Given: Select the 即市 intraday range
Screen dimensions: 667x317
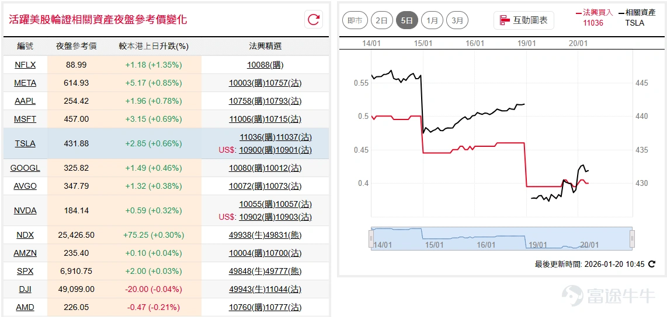Looking at the screenshot, I should 355,20.
